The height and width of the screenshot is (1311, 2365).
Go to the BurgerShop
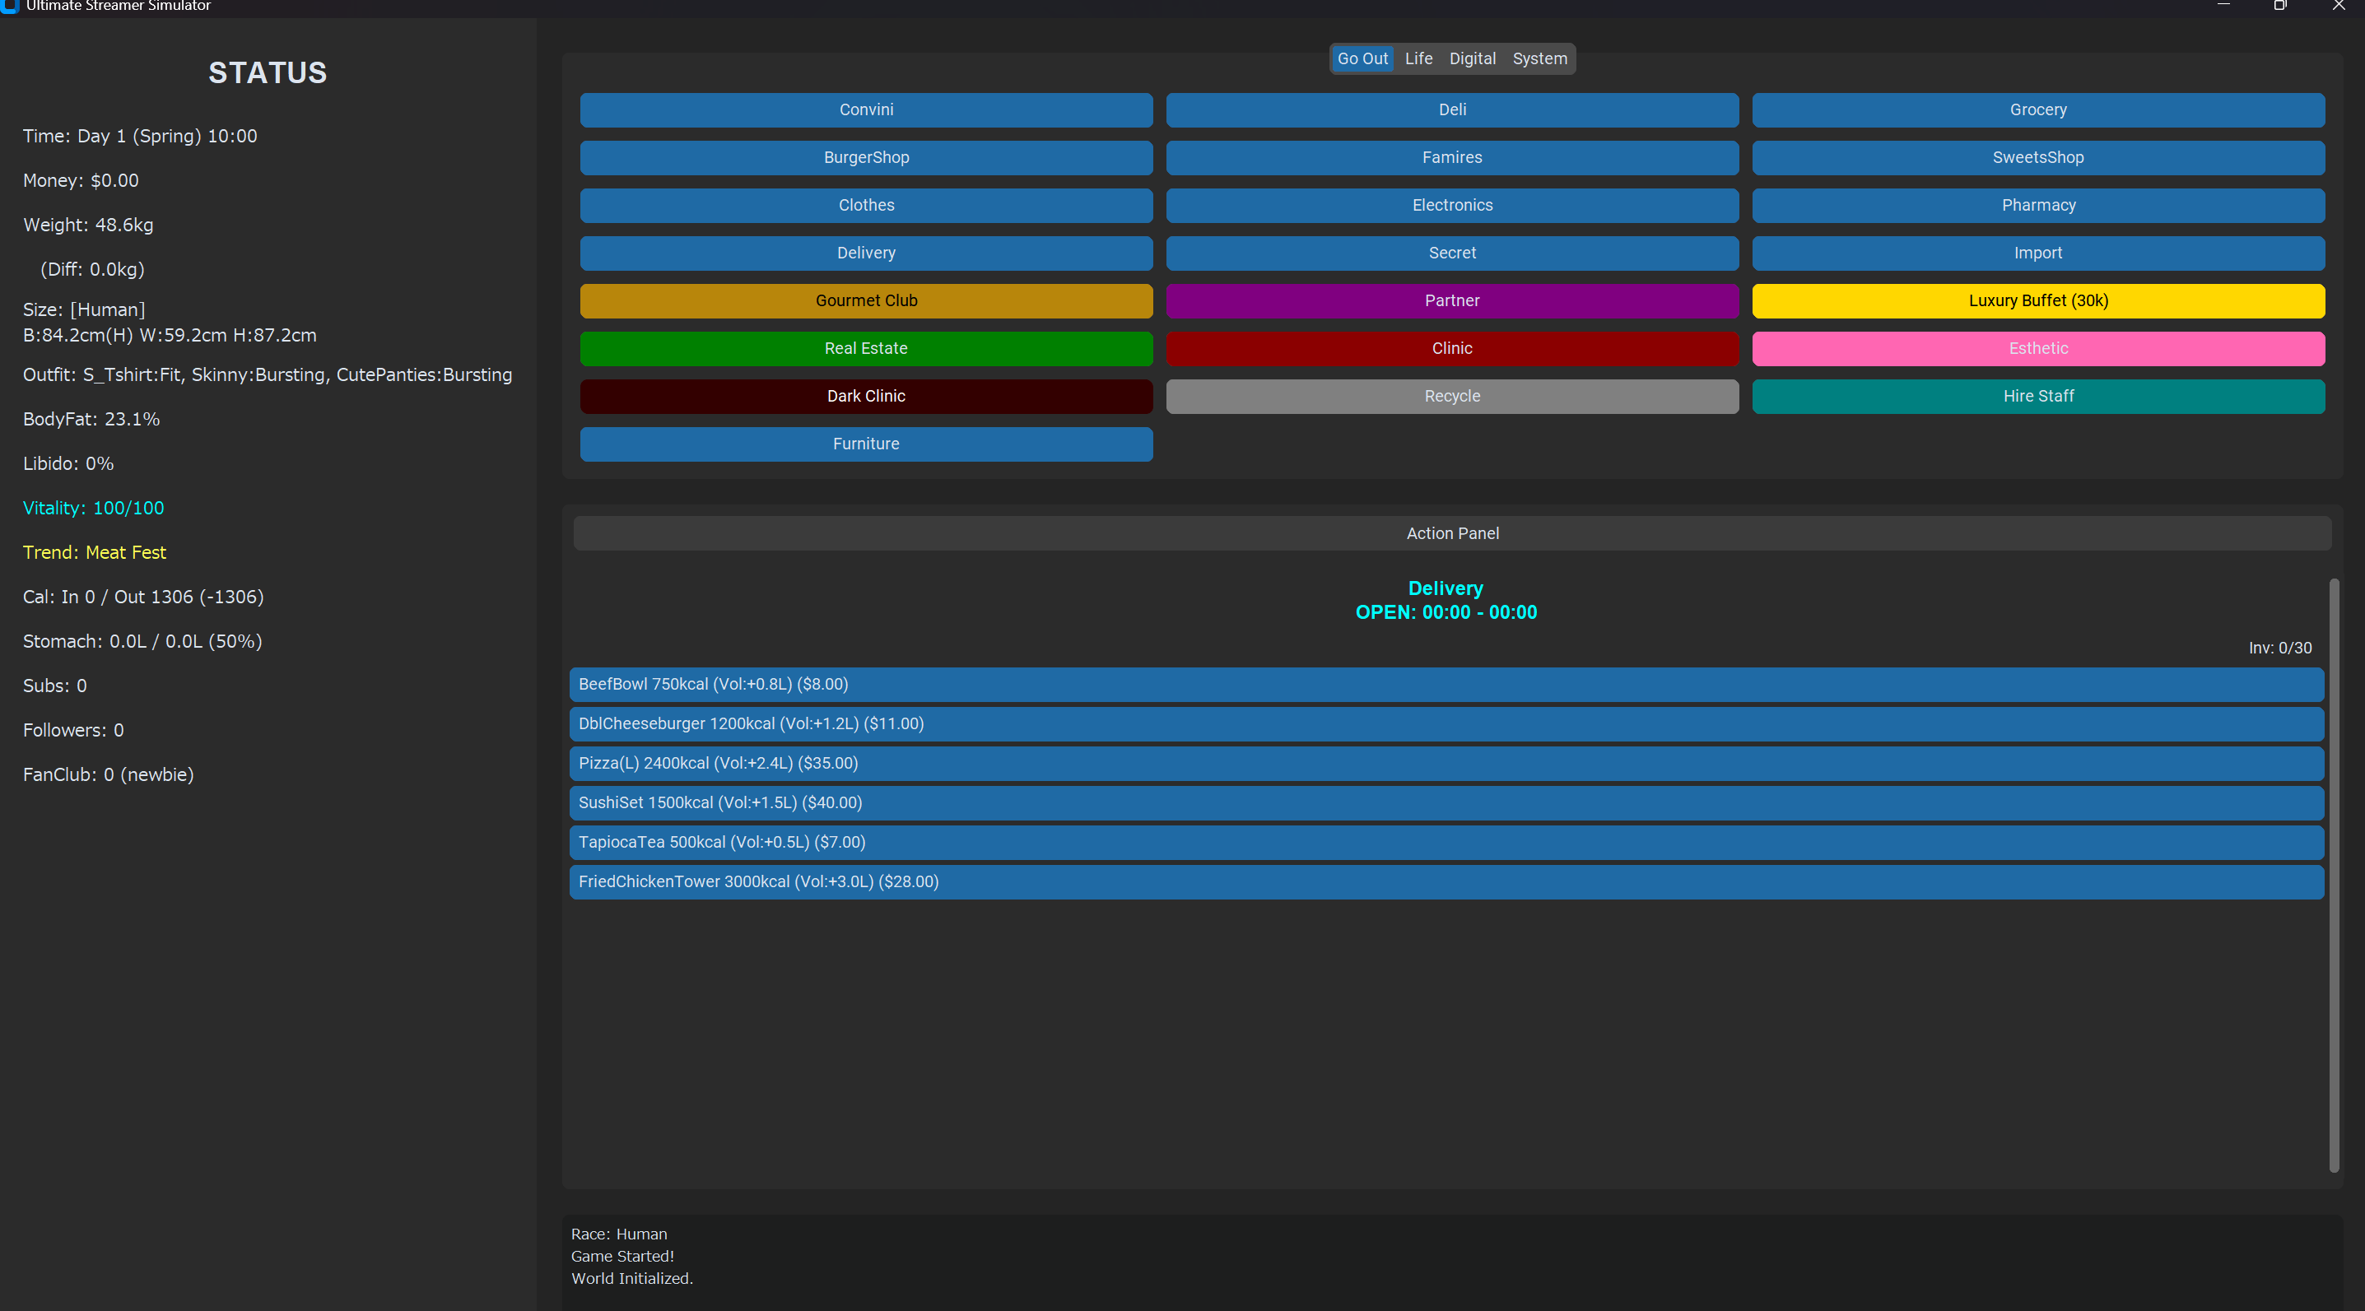point(866,158)
